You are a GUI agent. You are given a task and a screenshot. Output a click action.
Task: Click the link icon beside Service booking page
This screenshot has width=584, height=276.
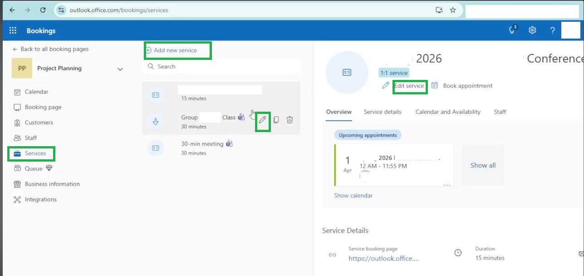click(332, 255)
